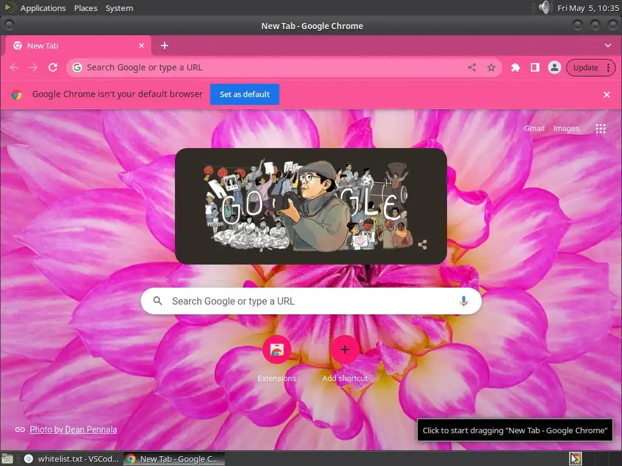The width and height of the screenshot is (622, 466).
Task: Open the show desktop icon in the bottom panel
Action: tap(7, 459)
